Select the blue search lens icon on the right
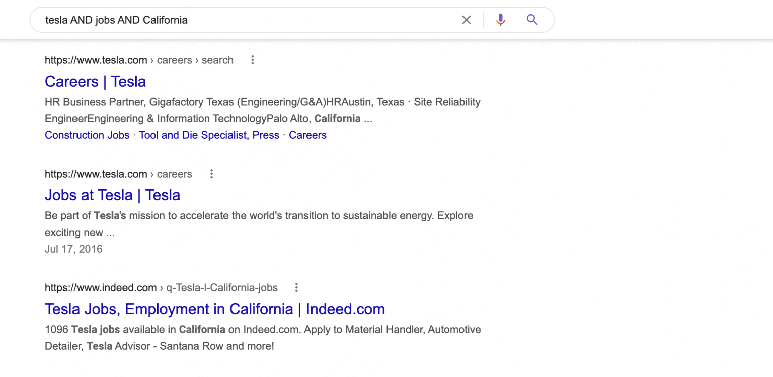 coord(532,19)
